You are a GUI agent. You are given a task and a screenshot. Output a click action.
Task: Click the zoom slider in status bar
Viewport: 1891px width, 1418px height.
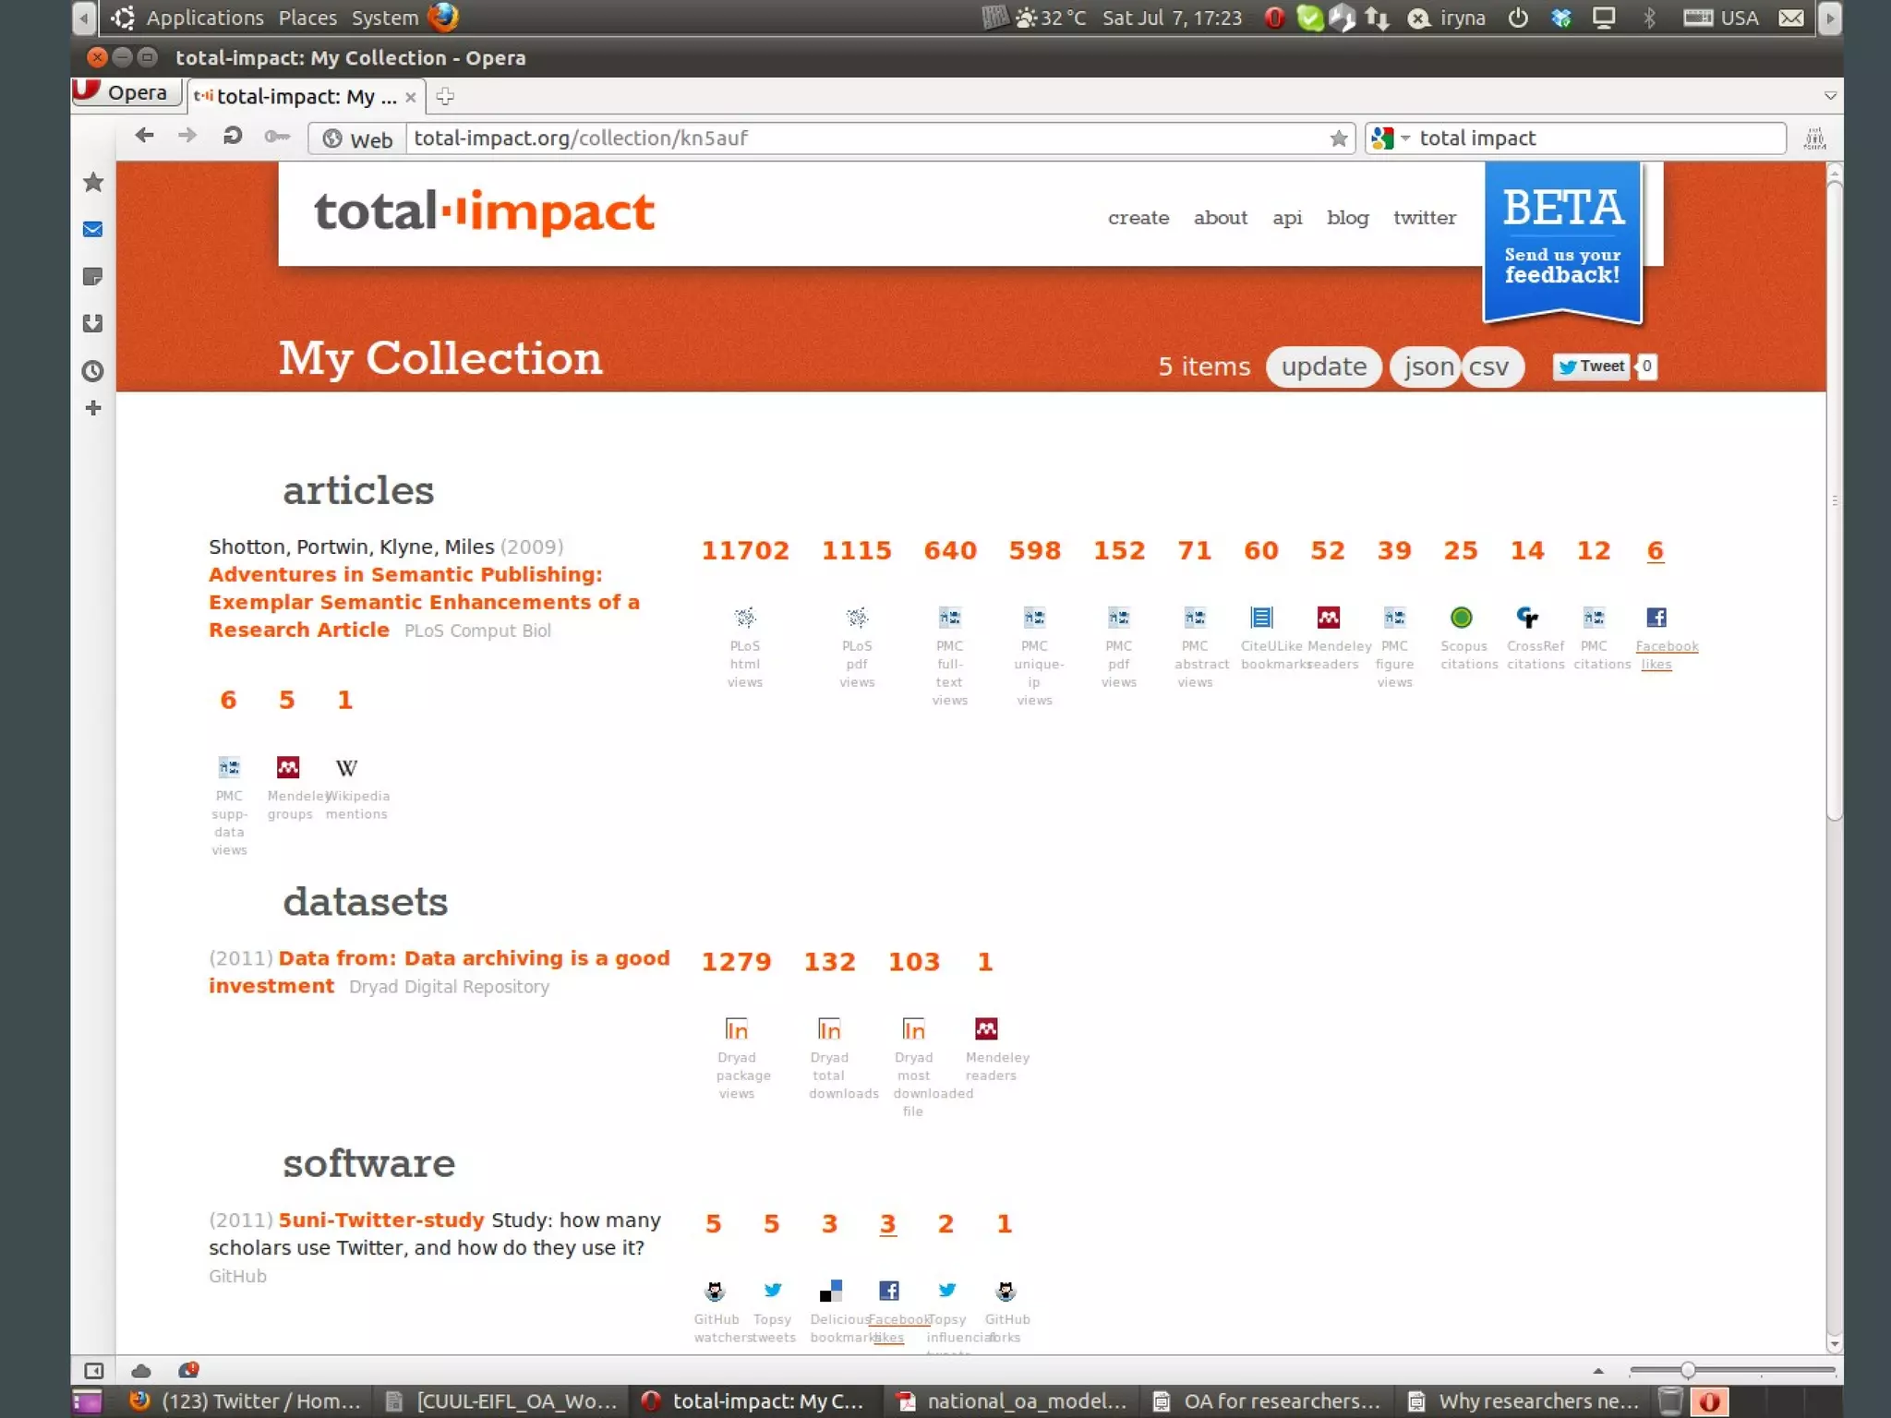pyautogui.click(x=1687, y=1371)
